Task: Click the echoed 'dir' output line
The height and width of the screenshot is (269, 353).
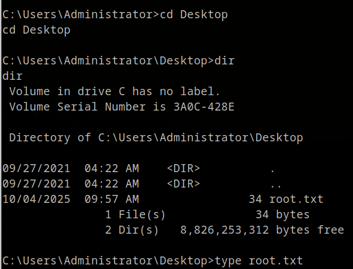Action: [13, 76]
